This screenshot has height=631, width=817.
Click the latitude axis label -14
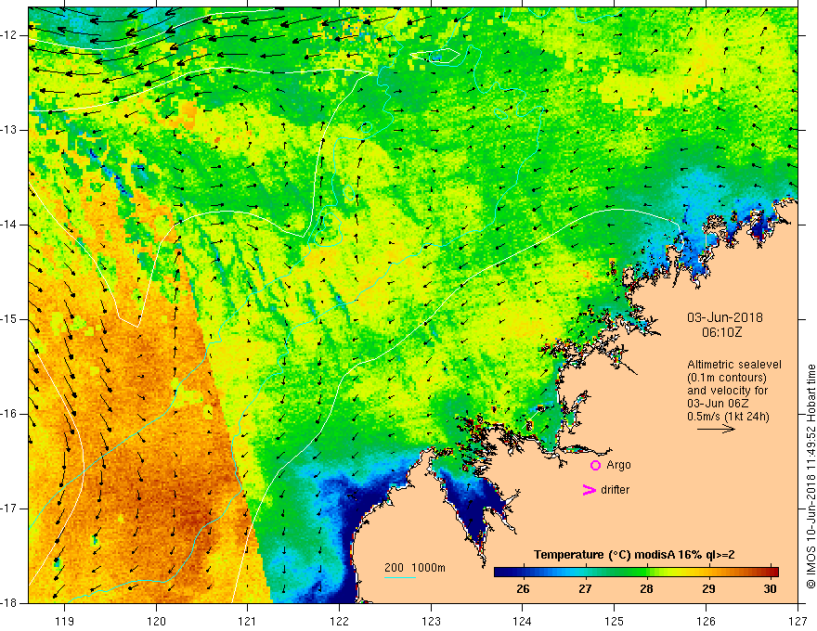tap(10, 225)
